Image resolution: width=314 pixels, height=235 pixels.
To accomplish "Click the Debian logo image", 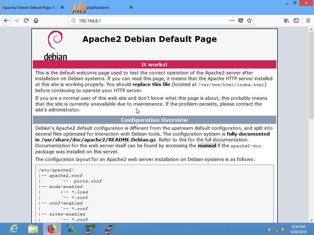I will coord(55,45).
